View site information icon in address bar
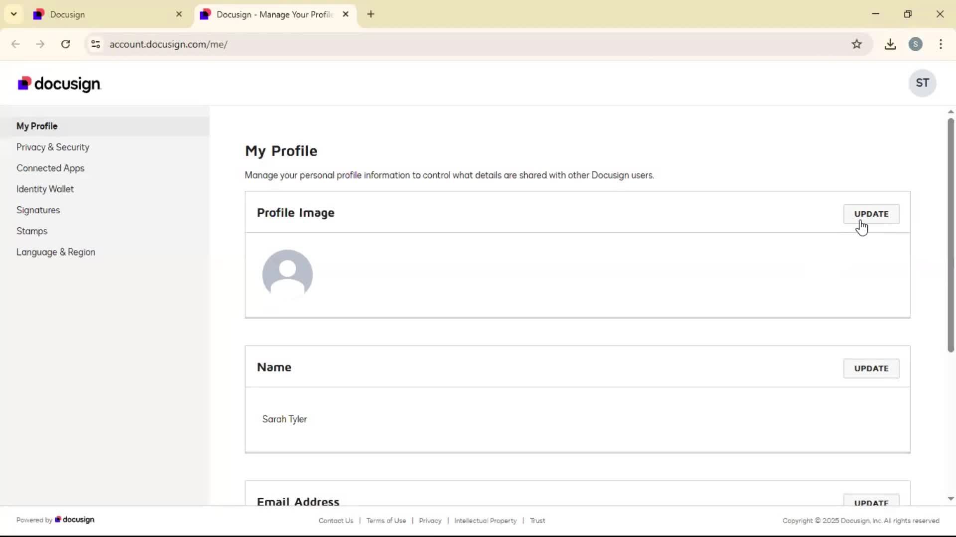 coord(96,44)
